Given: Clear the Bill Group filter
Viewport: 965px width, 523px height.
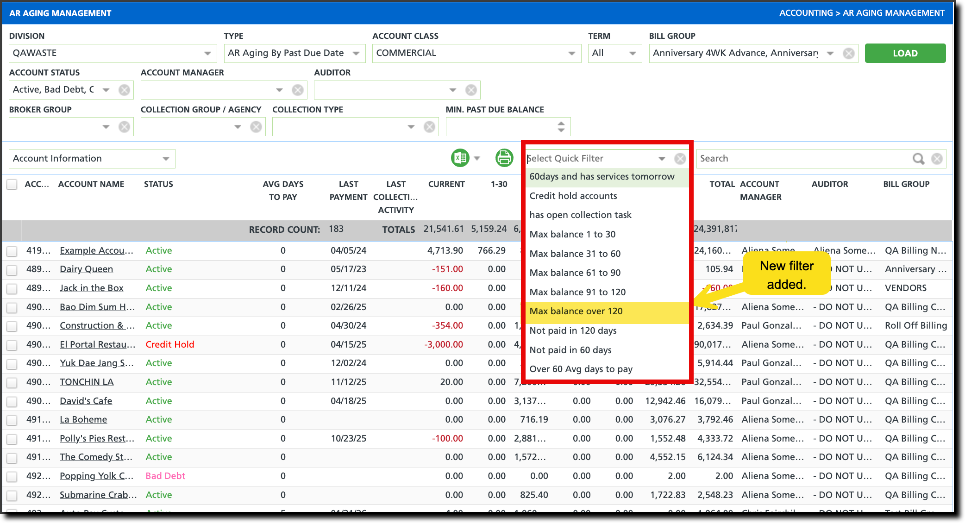Looking at the screenshot, I should (848, 53).
